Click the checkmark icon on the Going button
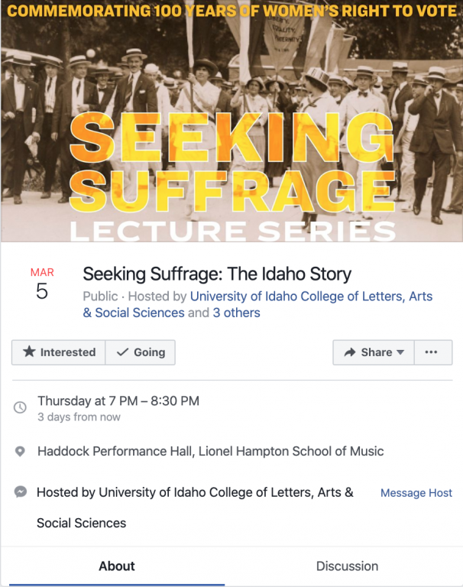The image size is (463, 587). [x=121, y=352]
